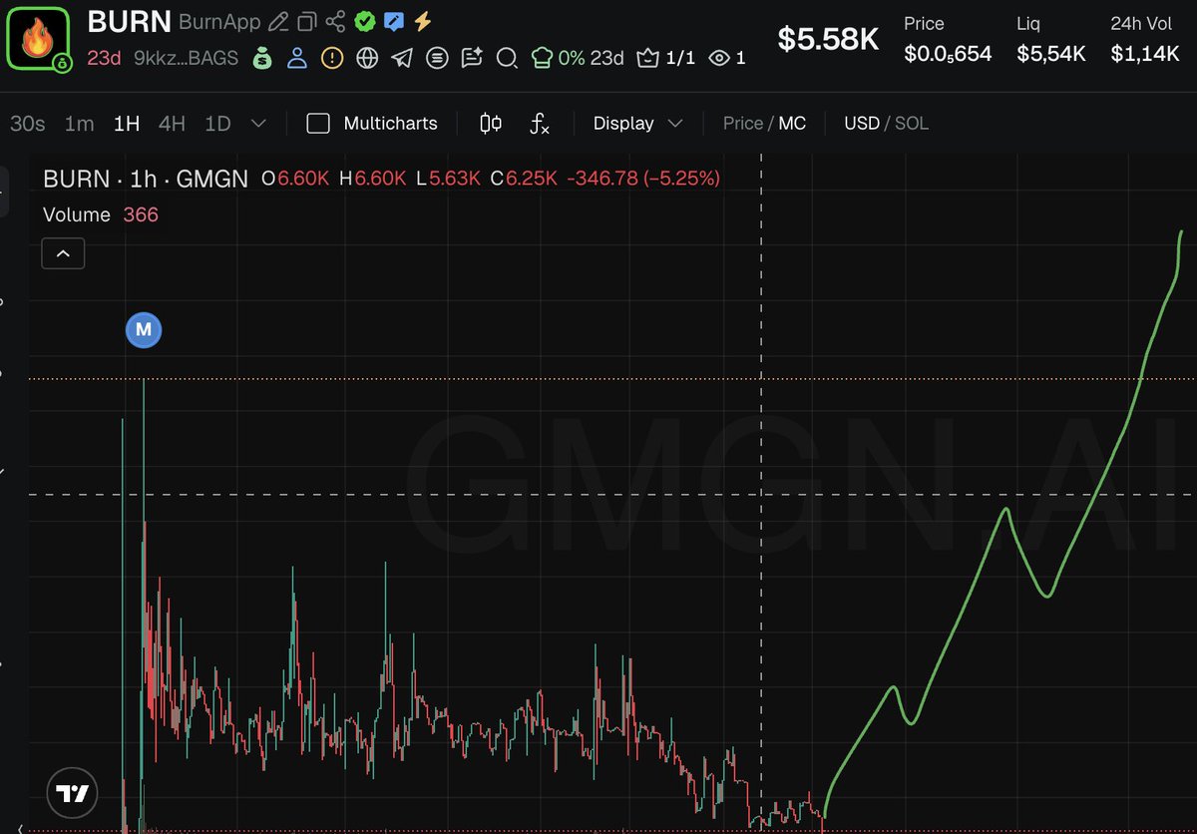The width and height of the screenshot is (1197, 834).
Task: Click the Liq $5,54K value
Action: pyautogui.click(x=1051, y=54)
